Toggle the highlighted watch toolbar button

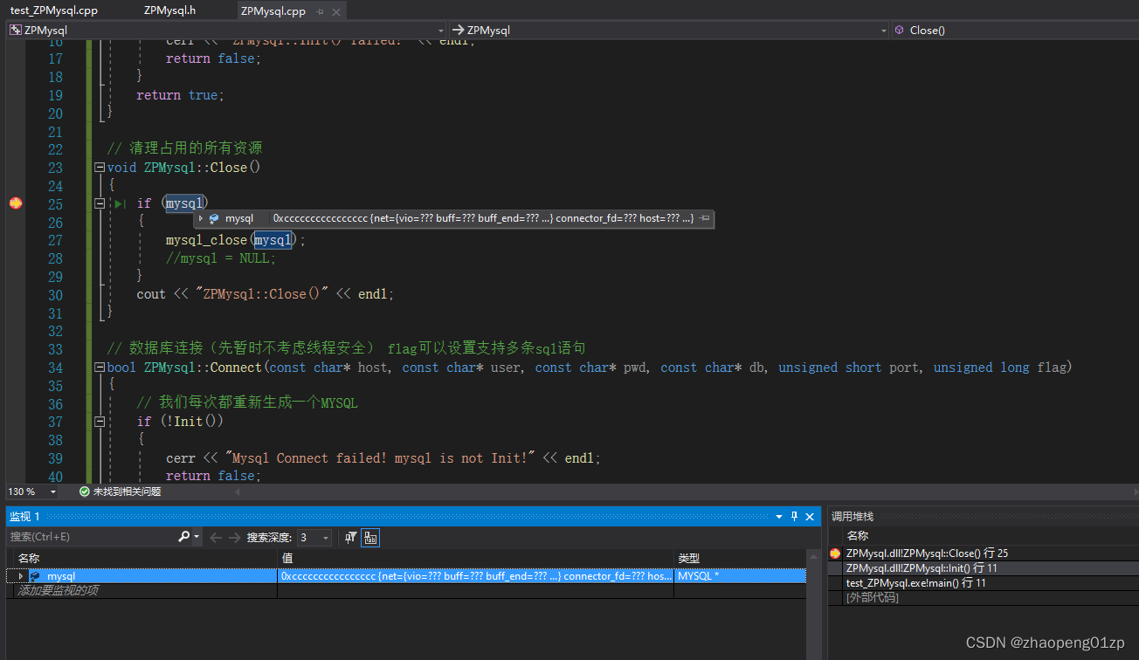click(x=370, y=538)
